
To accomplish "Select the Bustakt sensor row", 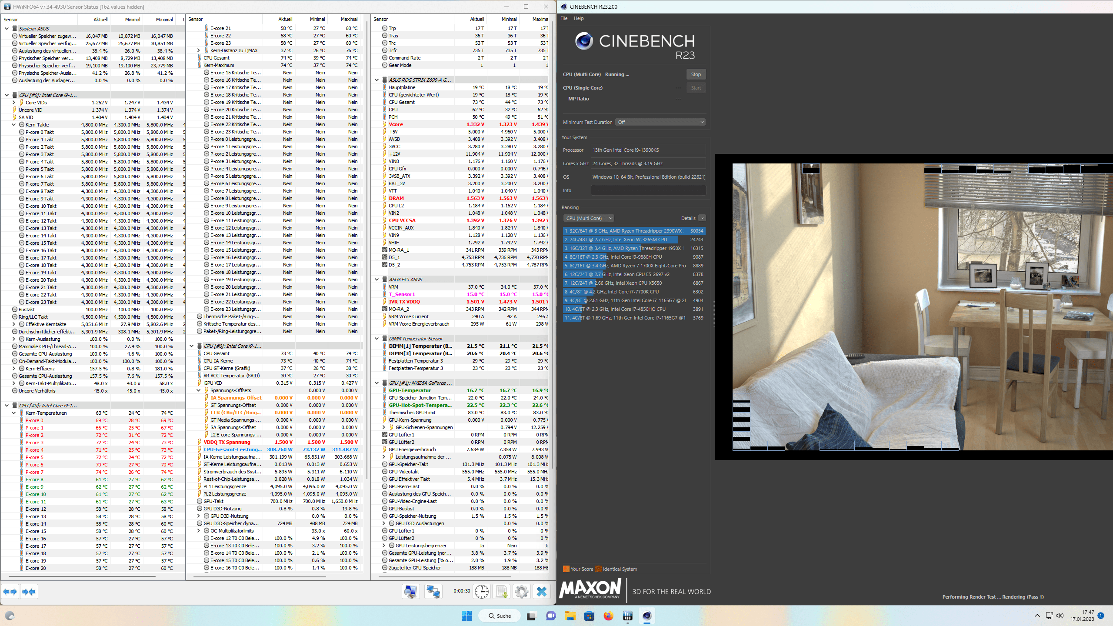I will pyautogui.click(x=93, y=310).
